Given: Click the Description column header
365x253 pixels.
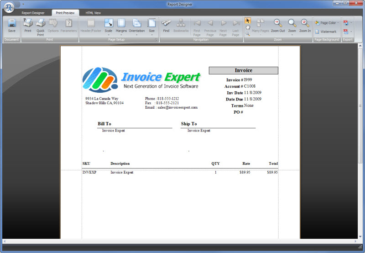Looking at the screenshot, I should coord(120,163).
